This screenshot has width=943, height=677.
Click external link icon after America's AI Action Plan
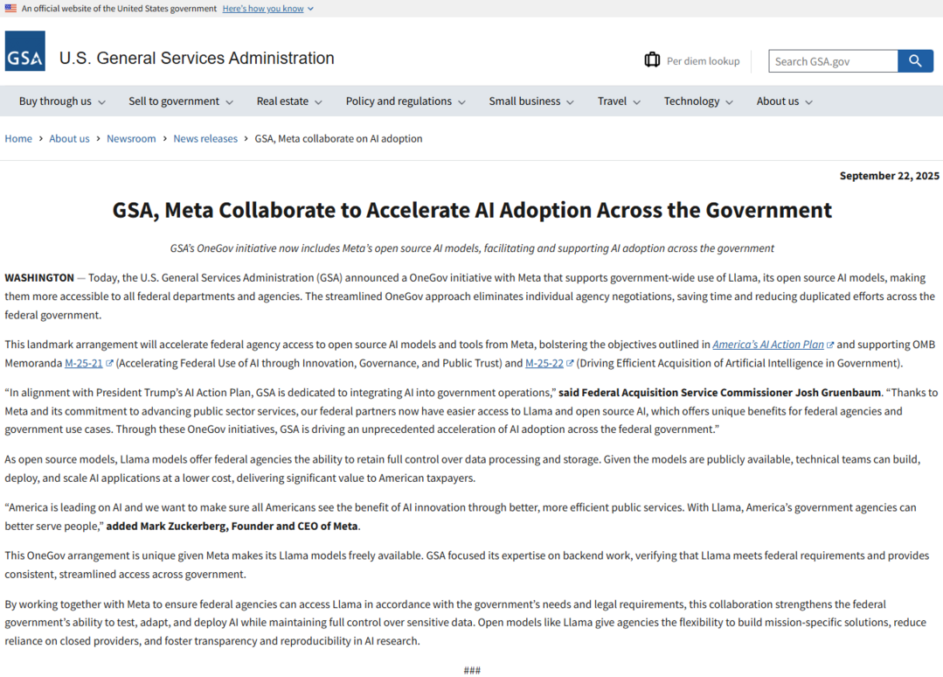tap(830, 345)
